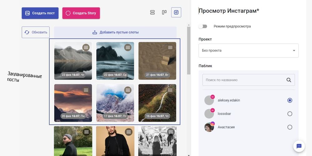Open the 21 фев sand post thumbnail
The height and width of the screenshot is (156, 312).
[x=157, y=61]
